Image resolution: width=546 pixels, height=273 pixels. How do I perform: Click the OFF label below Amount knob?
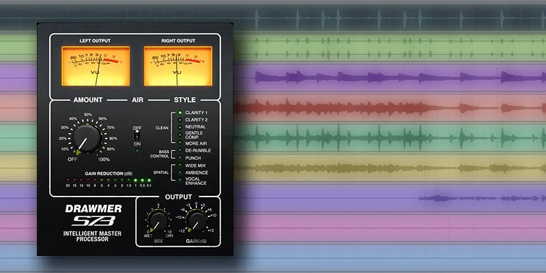coord(72,160)
